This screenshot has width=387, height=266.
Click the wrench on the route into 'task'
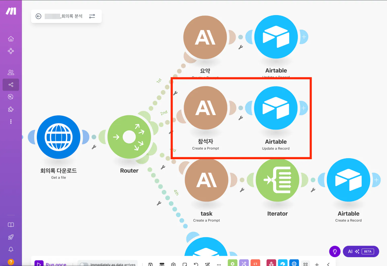click(x=163, y=167)
